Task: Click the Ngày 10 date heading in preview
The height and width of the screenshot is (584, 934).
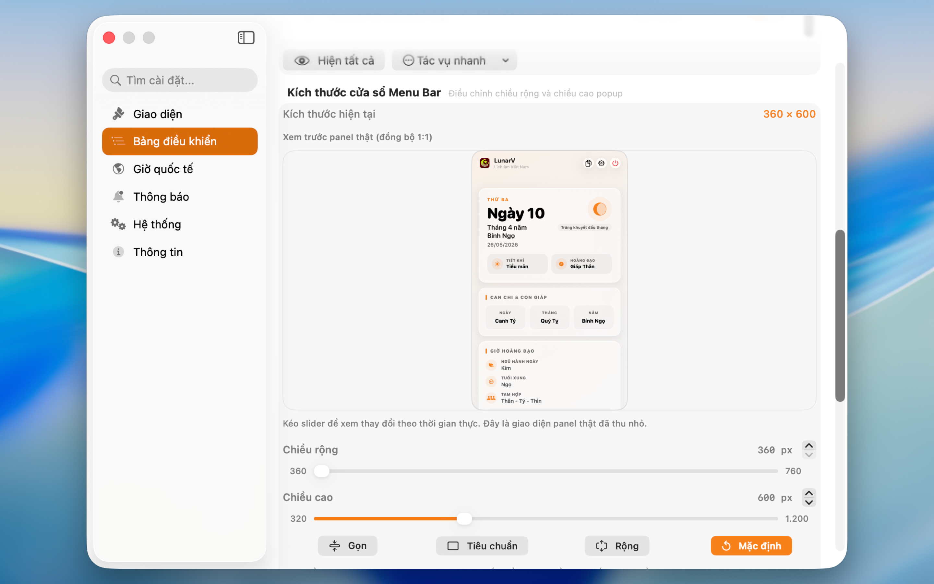Action: tap(516, 213)
